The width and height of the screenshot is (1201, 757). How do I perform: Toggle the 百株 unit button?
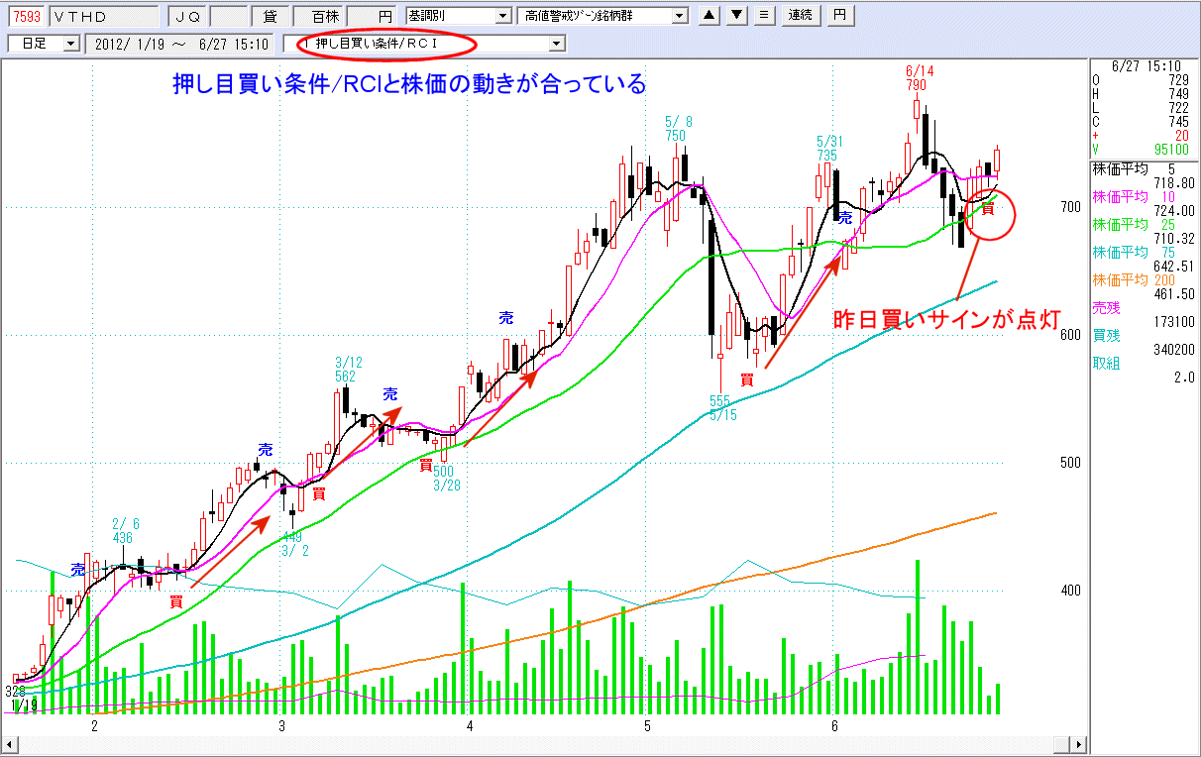pyautogui.click(x=324, y=16)
